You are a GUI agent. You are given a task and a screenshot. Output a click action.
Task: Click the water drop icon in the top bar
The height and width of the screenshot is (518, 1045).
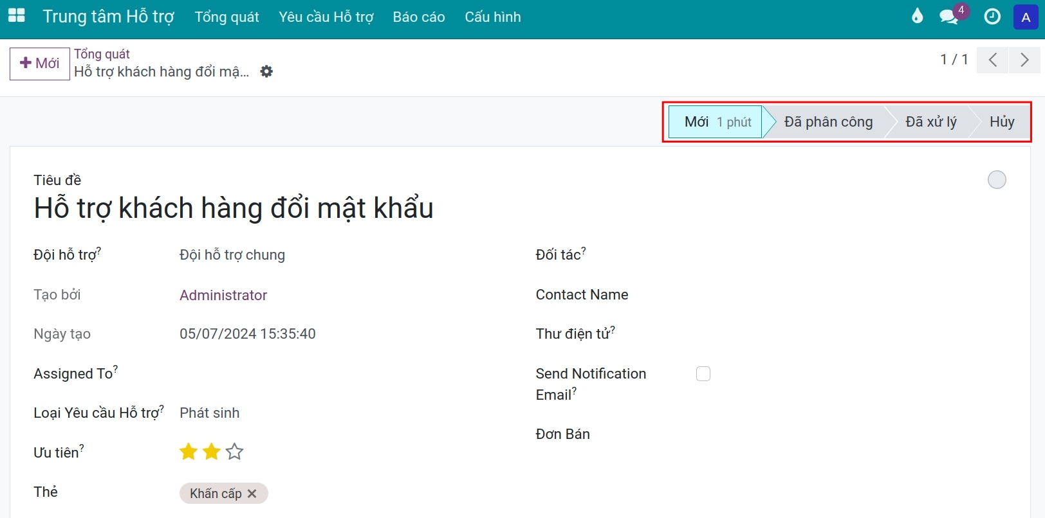pyautogui.click(x=917, y=16)
